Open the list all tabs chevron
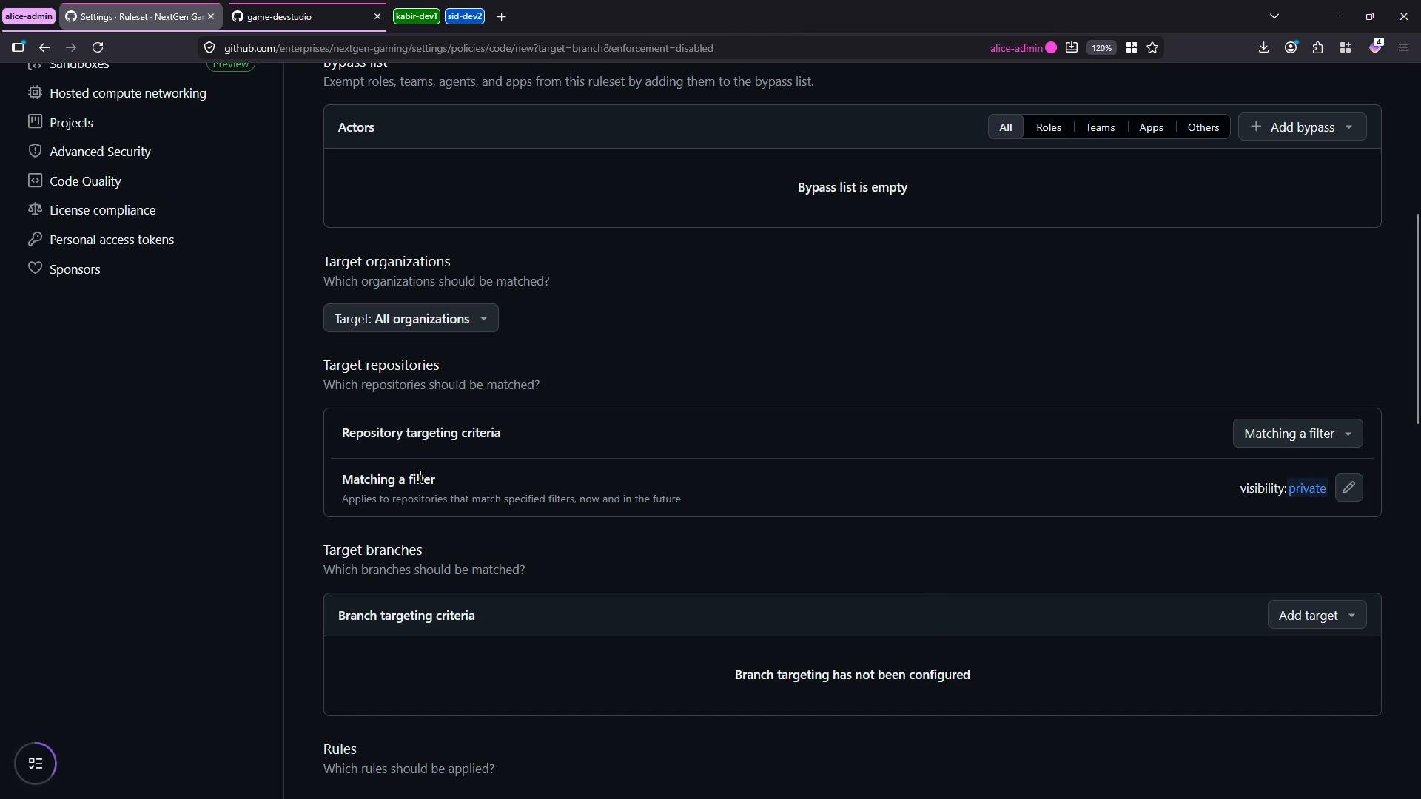This screenshot has width=1421, height=799. pyautogui.click(x=1274, y=16)
